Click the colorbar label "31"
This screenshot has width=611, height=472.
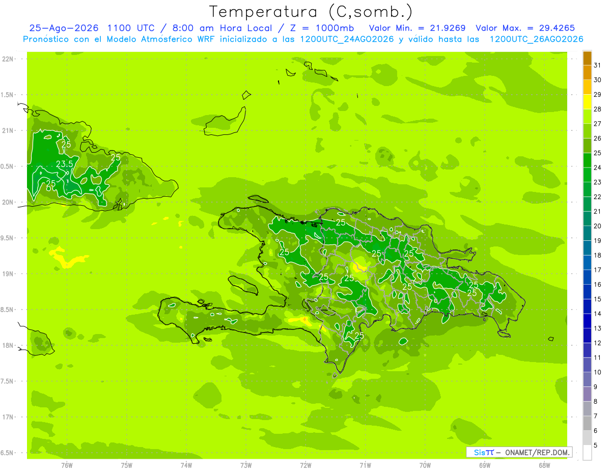[598, 65]
